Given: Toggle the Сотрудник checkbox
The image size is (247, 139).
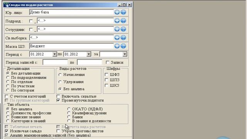Looking at the screenshot, I should click(x=31, y=29).
